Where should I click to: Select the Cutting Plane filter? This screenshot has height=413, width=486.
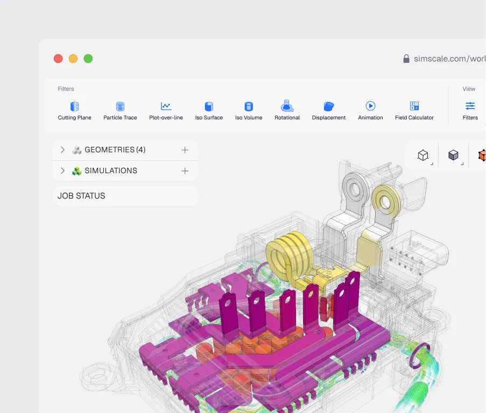(74, 111)
